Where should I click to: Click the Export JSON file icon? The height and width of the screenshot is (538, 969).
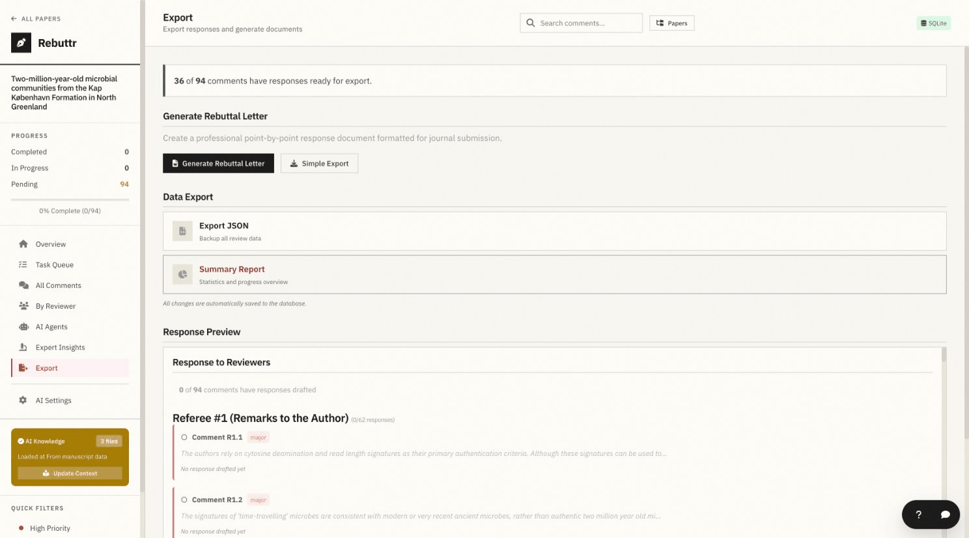[182, 231]
